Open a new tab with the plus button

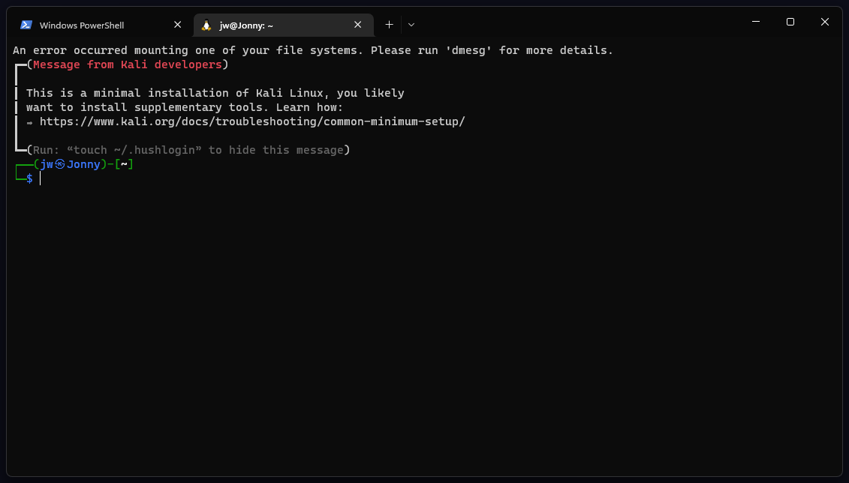(x=389, y=25)
